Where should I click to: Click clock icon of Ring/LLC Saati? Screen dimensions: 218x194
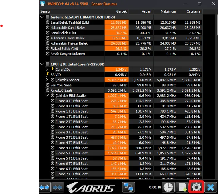[x=48, y=90]
